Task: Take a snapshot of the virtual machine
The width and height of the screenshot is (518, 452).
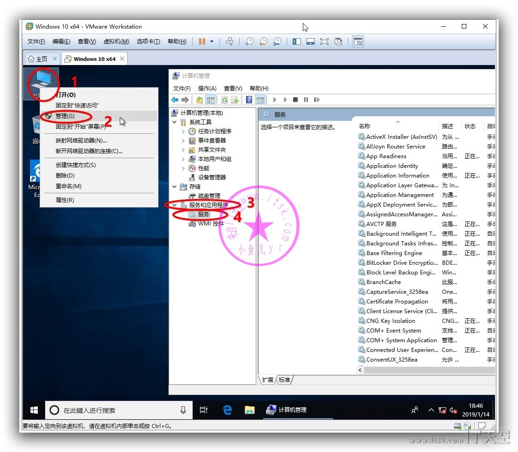Action: click(x=249, y=42)
